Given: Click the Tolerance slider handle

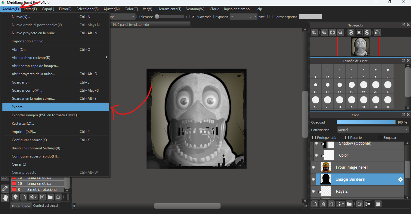Looking at the screenshot, I should click(x=157, y=17).
